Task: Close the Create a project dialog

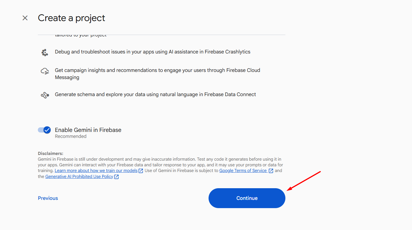Action: coord(25,18)
